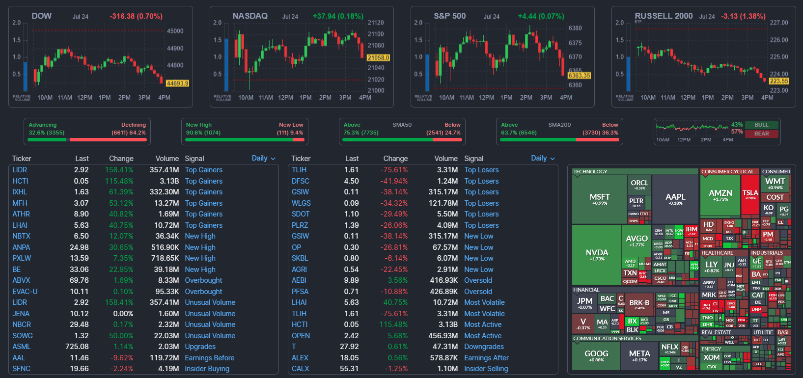Open ticker ATHR

click(x=21, y=214)
